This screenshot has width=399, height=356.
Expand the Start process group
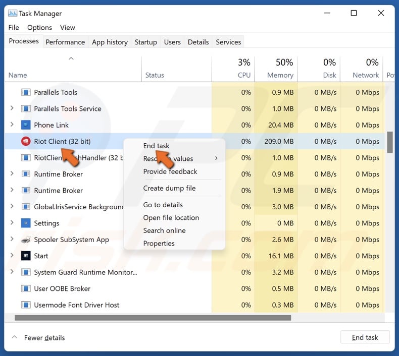tap(12, 255)
